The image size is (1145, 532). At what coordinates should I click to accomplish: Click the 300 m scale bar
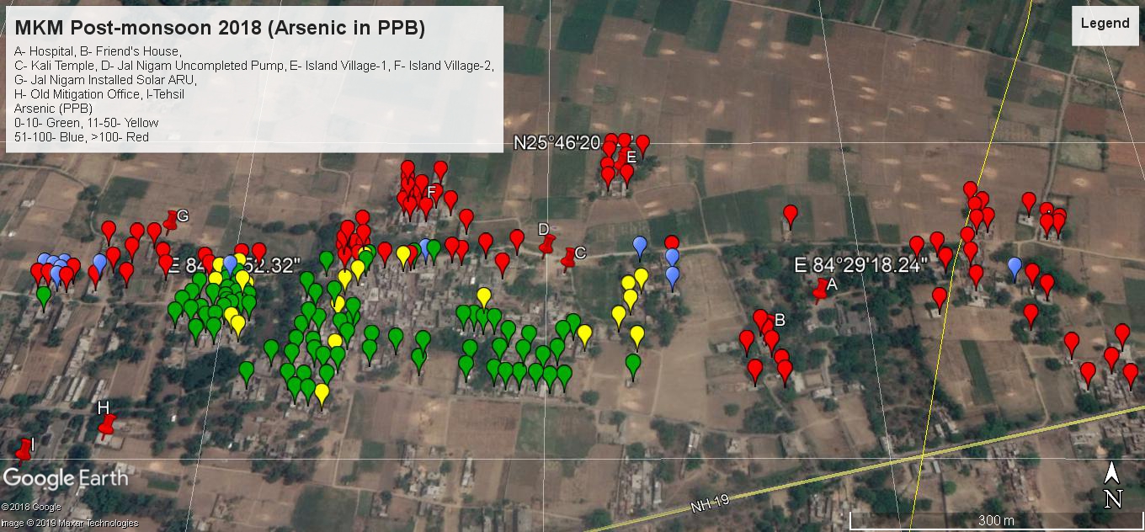coord(995,519)
